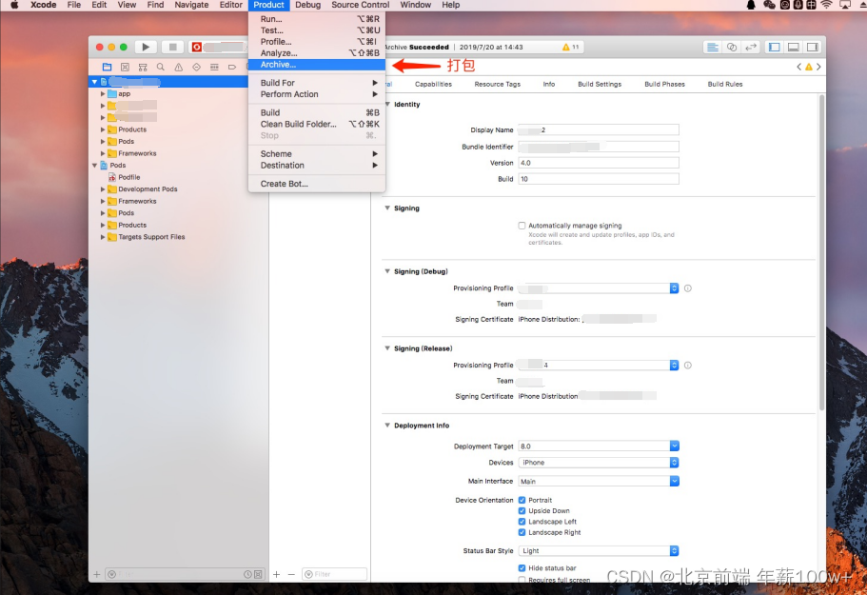Toggle the bottom Debug area icon

click(794, 48)
